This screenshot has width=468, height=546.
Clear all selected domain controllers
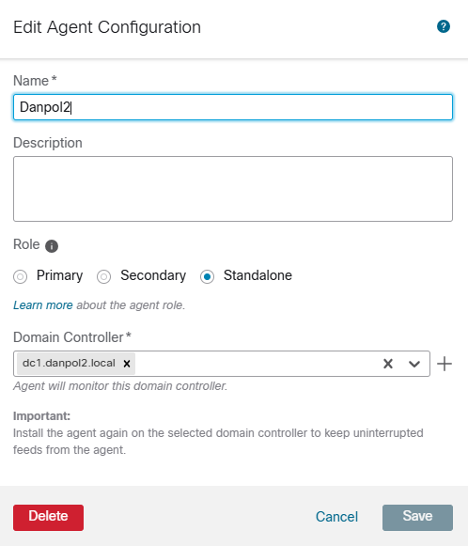(x=388, y=364)
